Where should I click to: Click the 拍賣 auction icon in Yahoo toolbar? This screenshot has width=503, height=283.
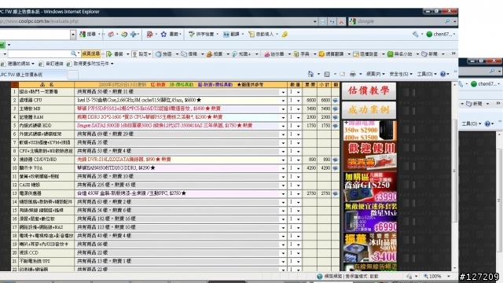[210, 54]
